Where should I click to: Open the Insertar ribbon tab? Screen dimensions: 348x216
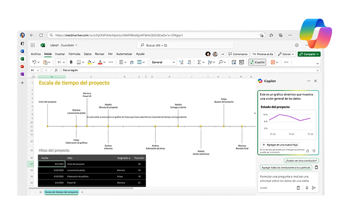coord(60,54)
